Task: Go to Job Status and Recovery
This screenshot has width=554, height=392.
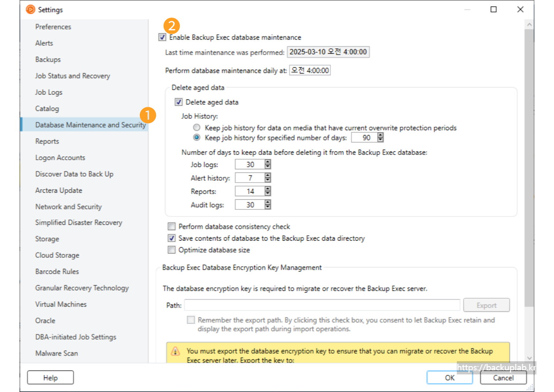Action: [x=73, y=76]
